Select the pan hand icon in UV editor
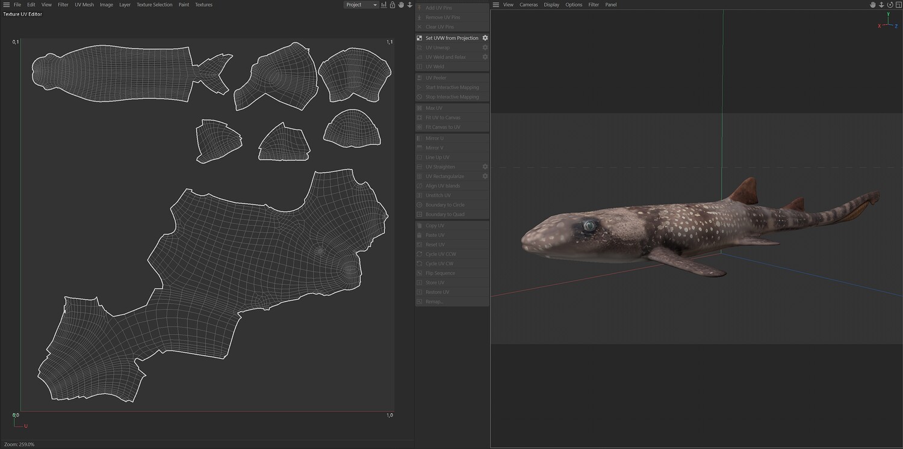This screenshot has width=903, height=449. coord(401,5)
